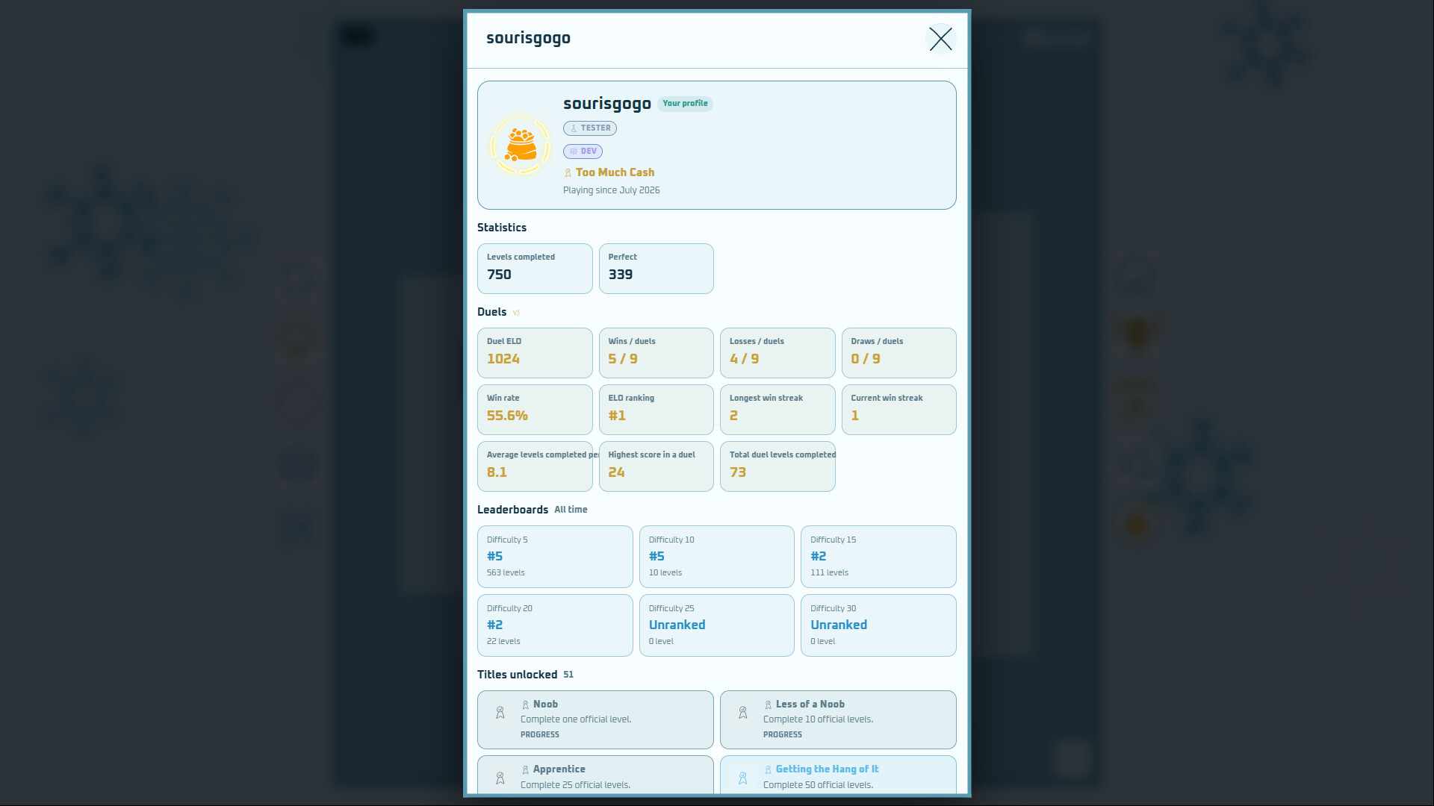
Task: Click the Titles unlocked 51 count
Action: 568,675
